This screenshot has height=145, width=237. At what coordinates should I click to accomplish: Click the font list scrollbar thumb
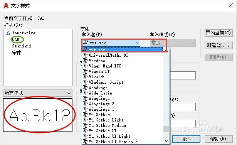166,129
